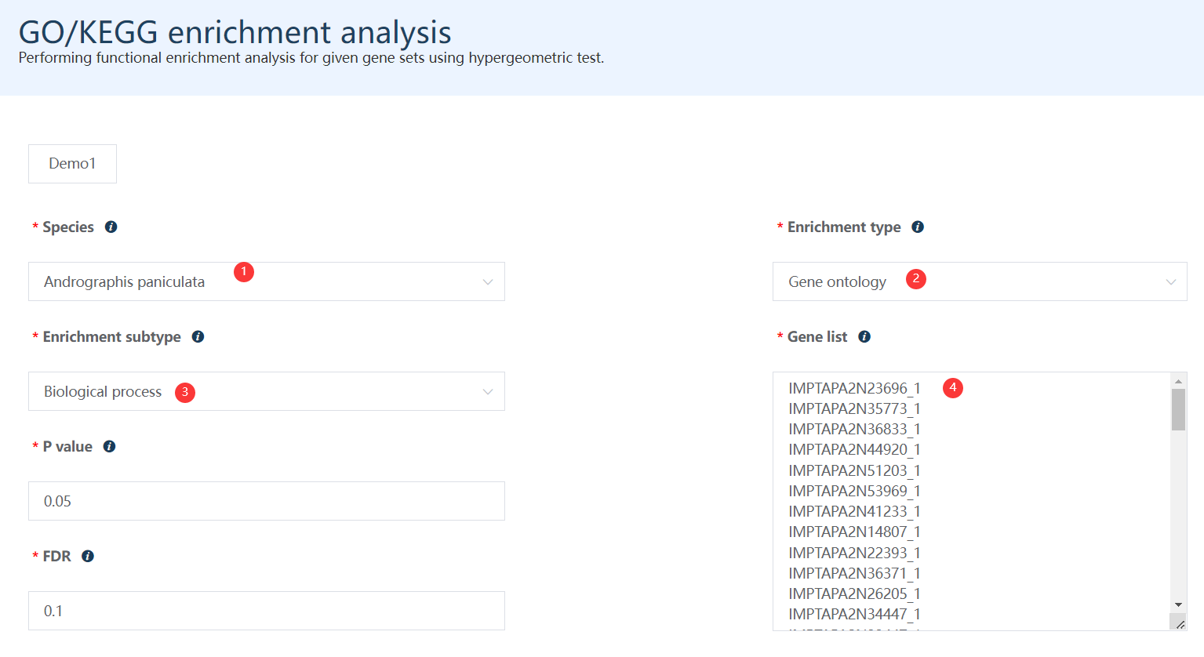Click the hypergeometric test description text

311,58
